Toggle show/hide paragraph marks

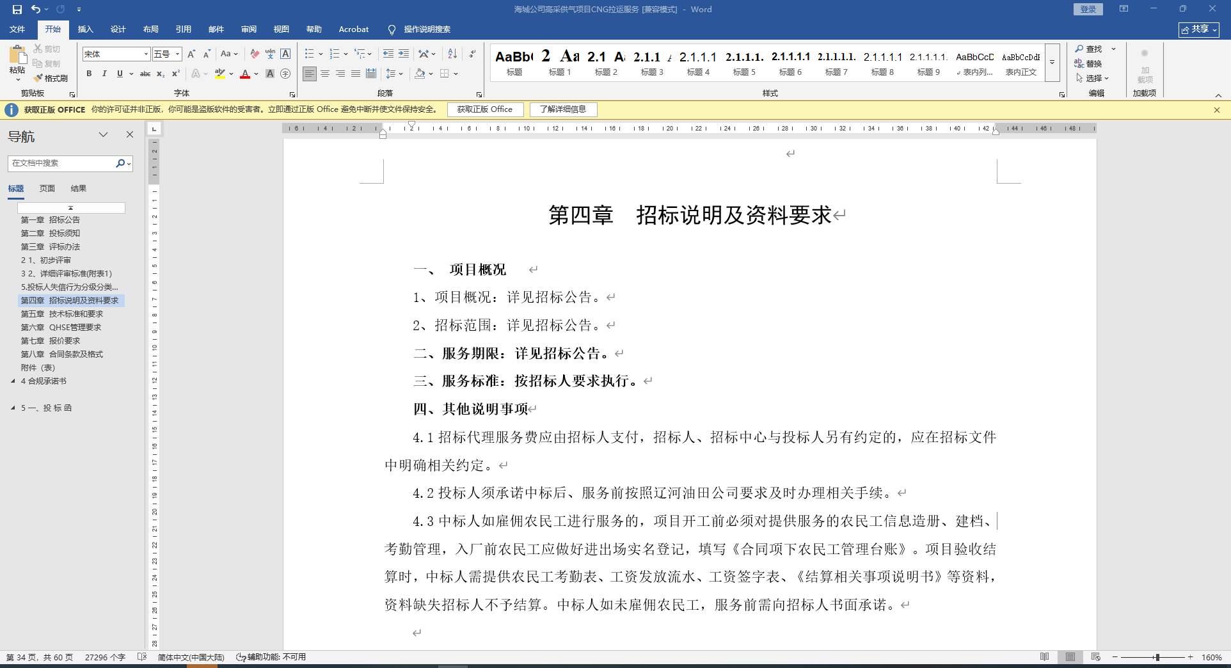[472, 54]
